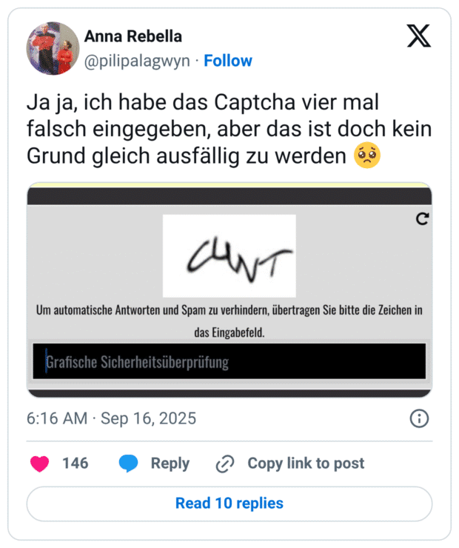Like the post with the heart icon
The width and height of the screenshot is (459, 548).
coord(39,464)
